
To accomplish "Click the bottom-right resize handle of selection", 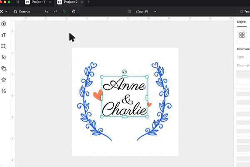I will 147,117.
